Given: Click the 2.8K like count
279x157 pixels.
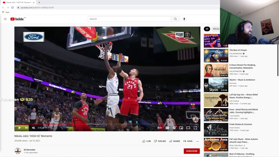Looking at the screenshot, I should (x=149, y=141).
